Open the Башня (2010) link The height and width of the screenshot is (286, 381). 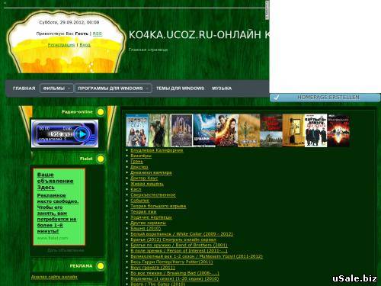[x=146, y=229]
